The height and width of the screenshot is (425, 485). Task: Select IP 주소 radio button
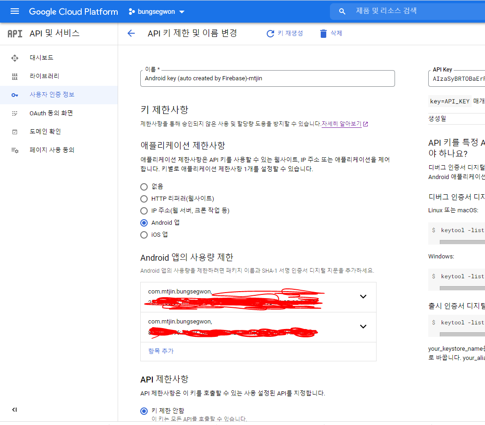(144, 211)
